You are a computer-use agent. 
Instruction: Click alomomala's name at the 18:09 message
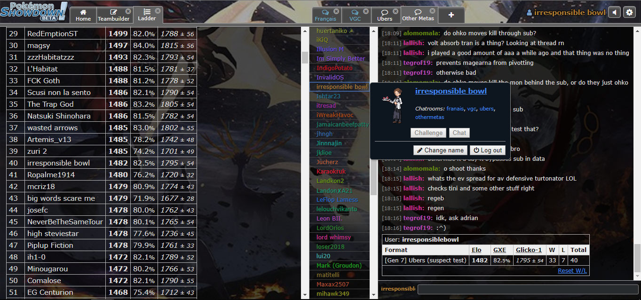[422, 33]
